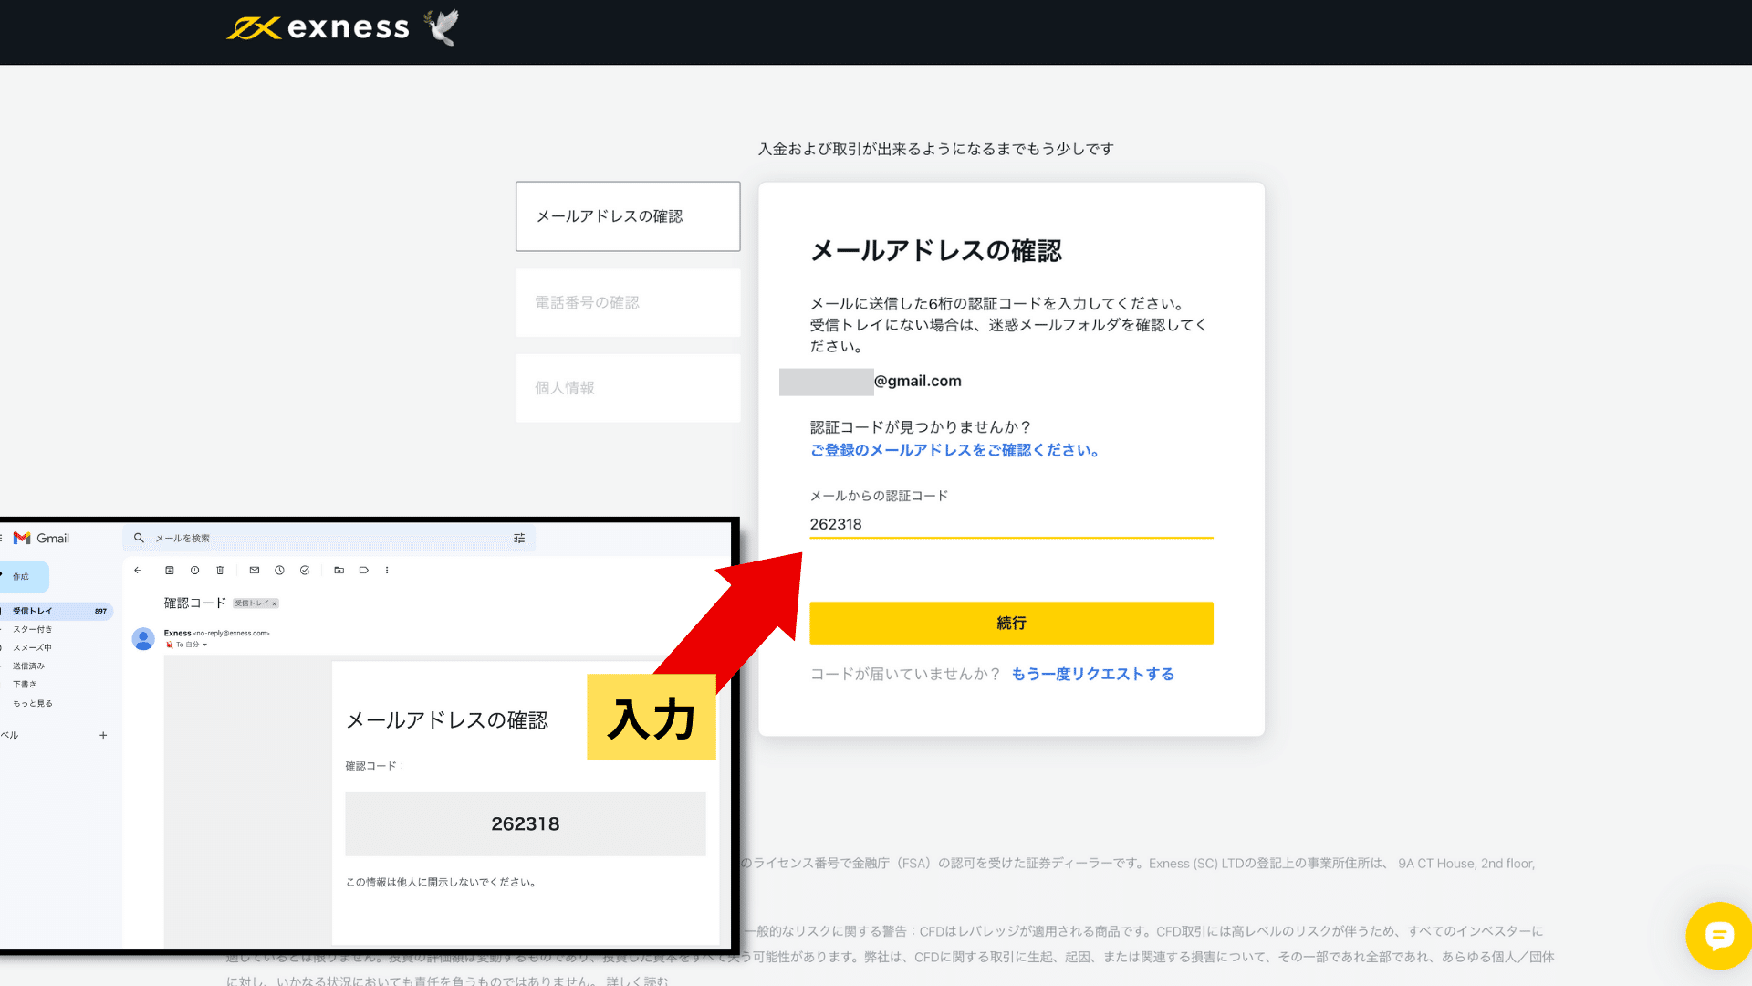The height and width of the screenshot is (986, 1752).
Task: Open 下書き in the Gmail sidebar
Action: 25,685
